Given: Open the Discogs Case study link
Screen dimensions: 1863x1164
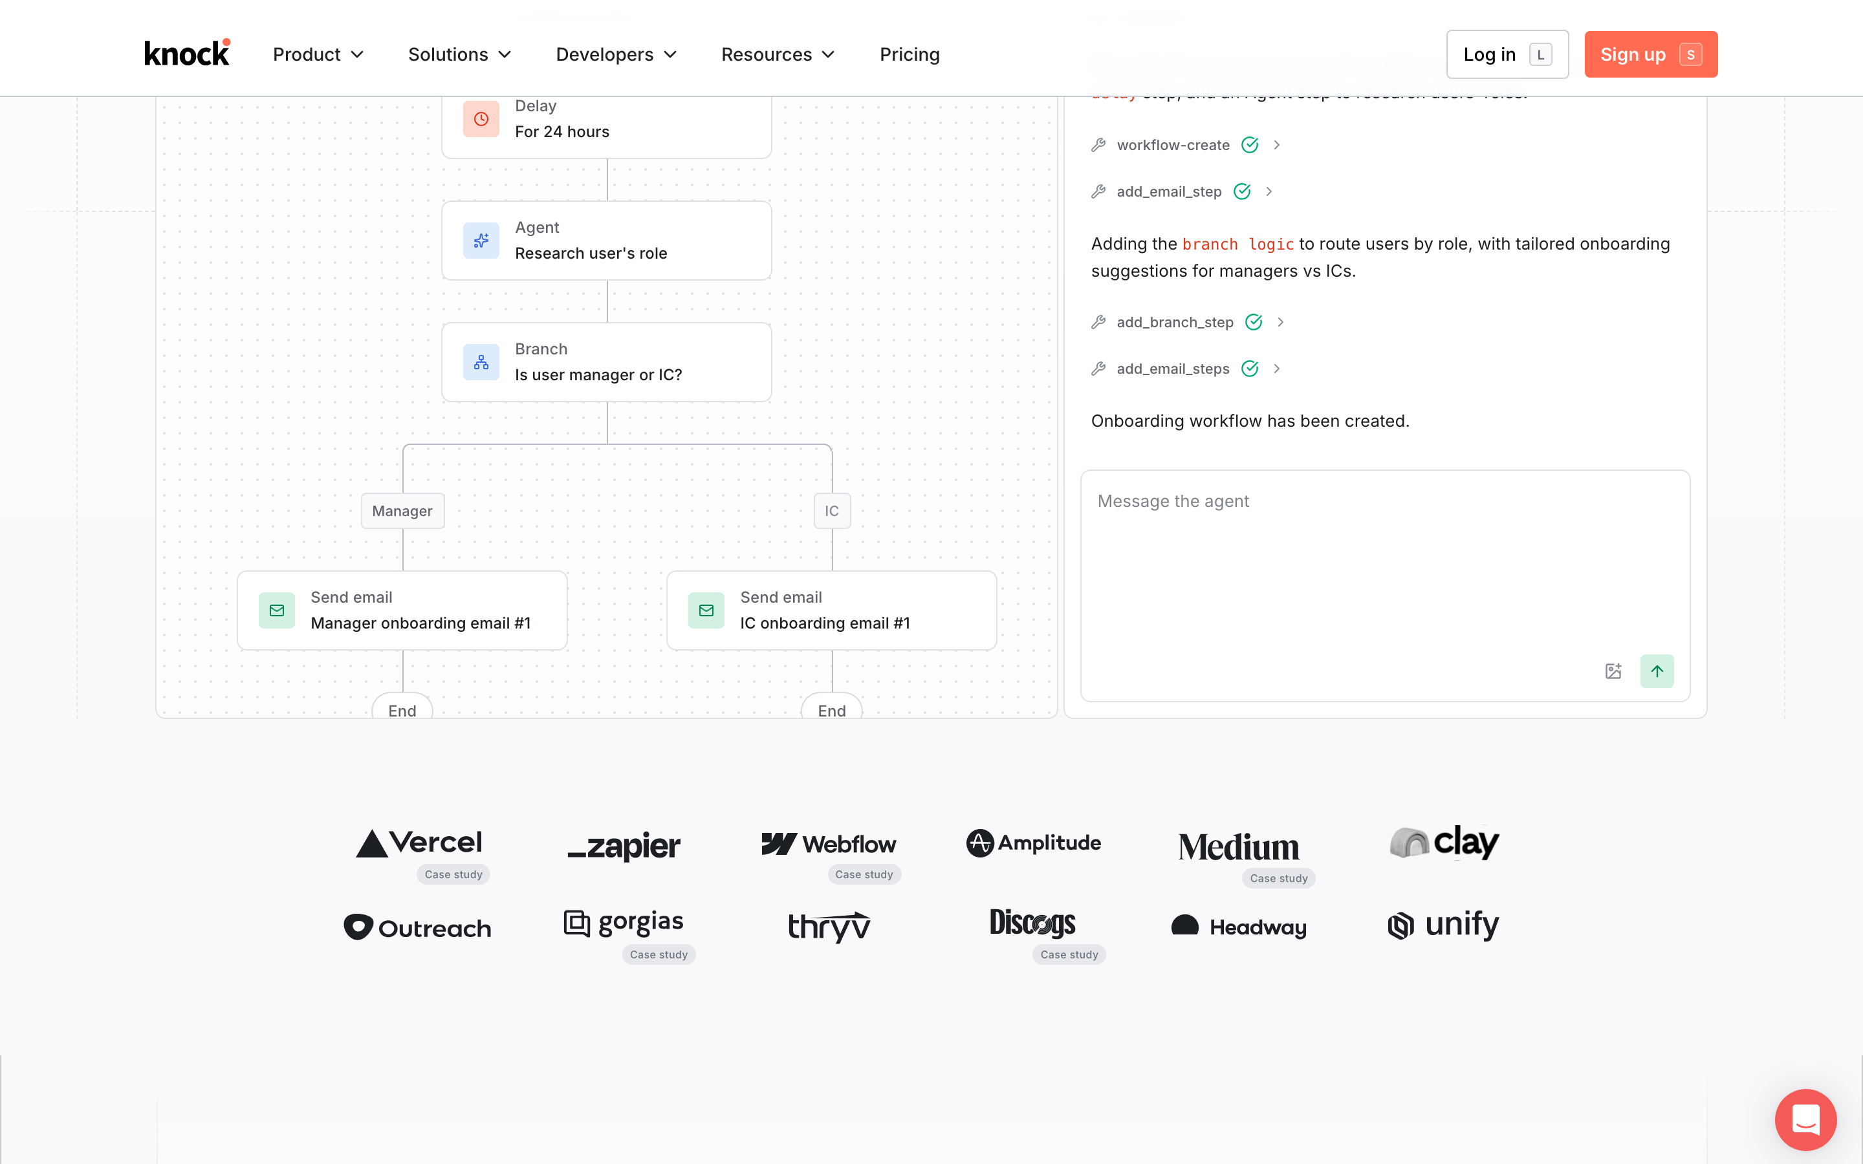Looking at the screenshot, I should click(x=1069, y=954).
